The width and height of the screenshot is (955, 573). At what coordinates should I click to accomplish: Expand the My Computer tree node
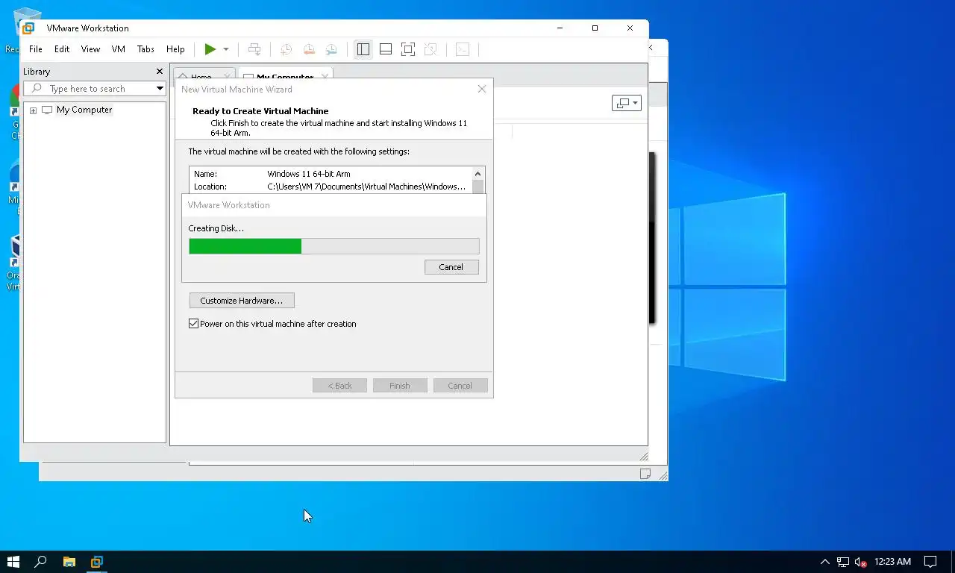tap(33, 110)
